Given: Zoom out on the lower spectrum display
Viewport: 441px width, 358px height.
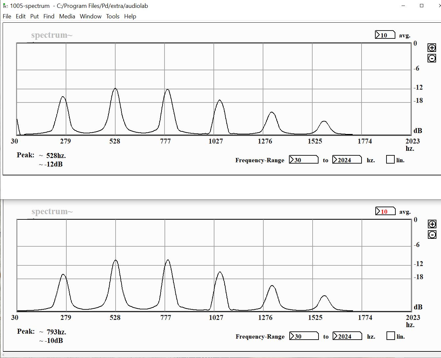Looking at the screenshot, I should coord(432,235).
